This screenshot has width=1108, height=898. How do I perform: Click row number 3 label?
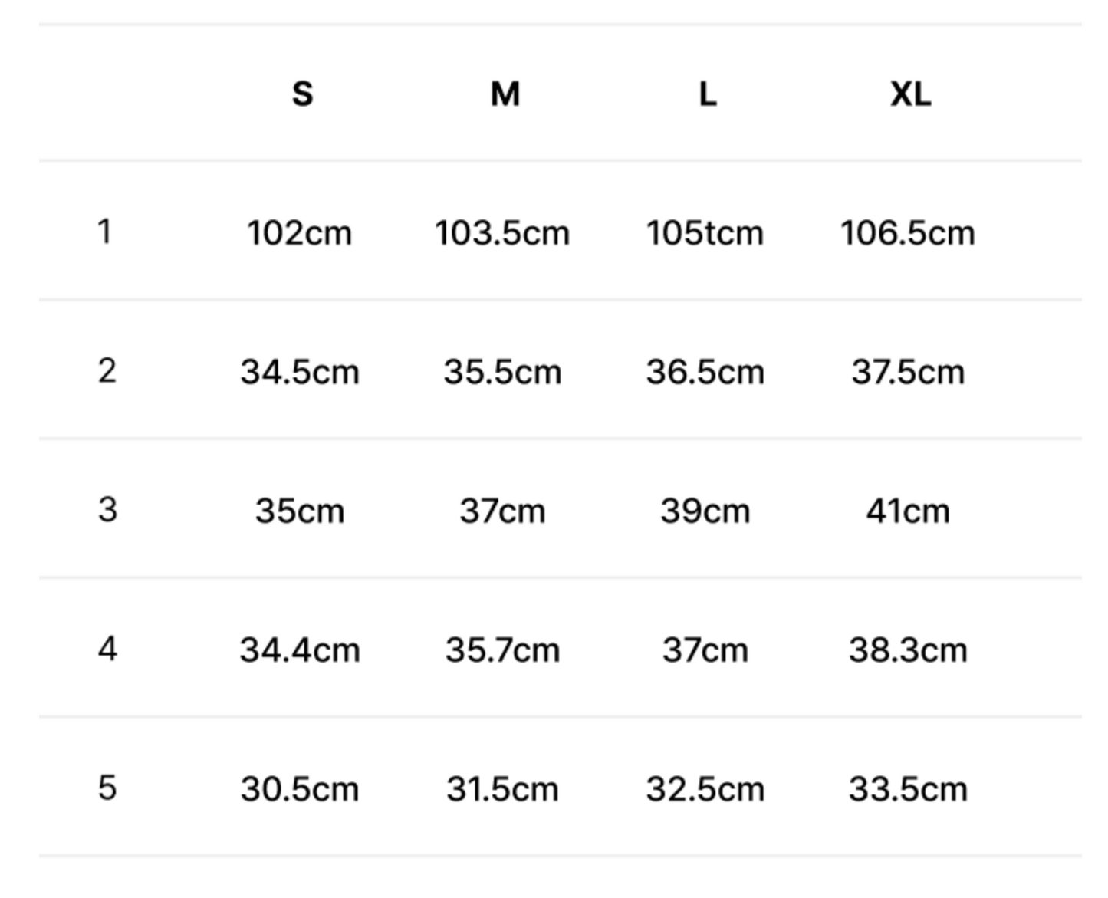tap(107, 510)
